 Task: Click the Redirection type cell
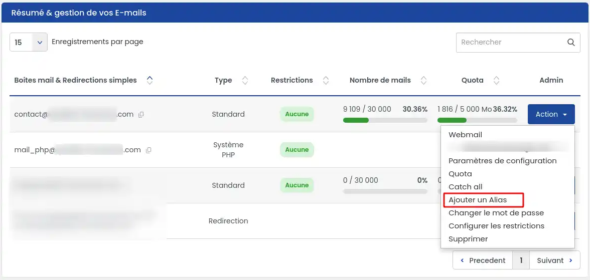[228, 221]
